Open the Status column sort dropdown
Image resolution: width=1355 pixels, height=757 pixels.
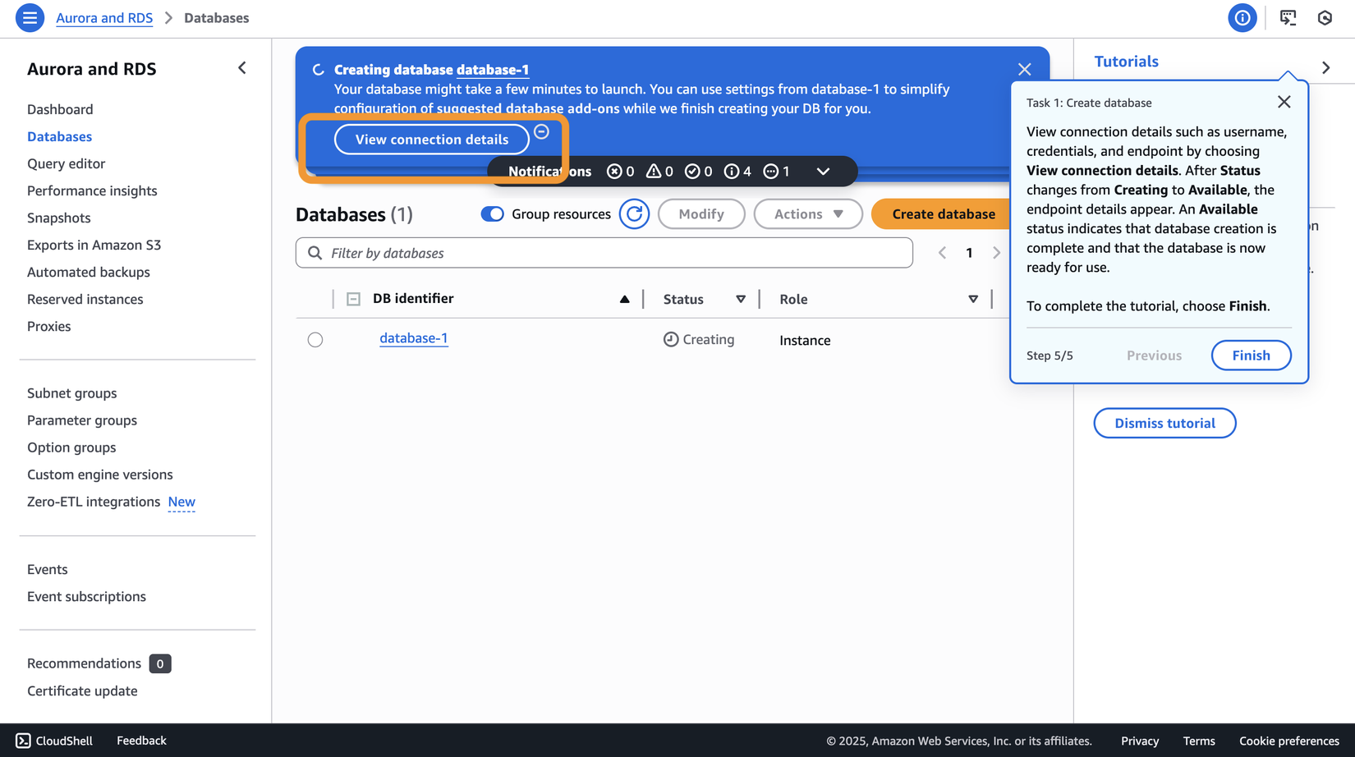point(741,299)
